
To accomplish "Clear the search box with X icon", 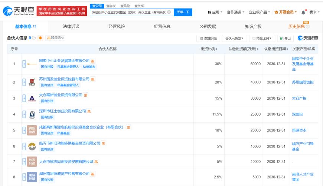I will click(x=169, y=12).
